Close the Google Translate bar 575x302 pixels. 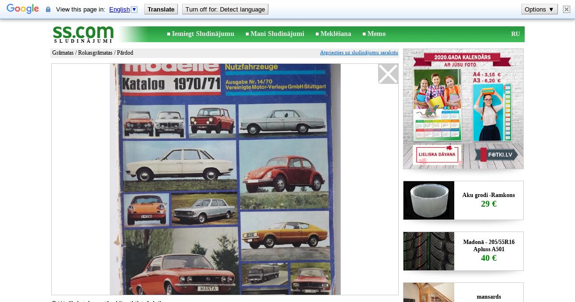click(566, 9)
